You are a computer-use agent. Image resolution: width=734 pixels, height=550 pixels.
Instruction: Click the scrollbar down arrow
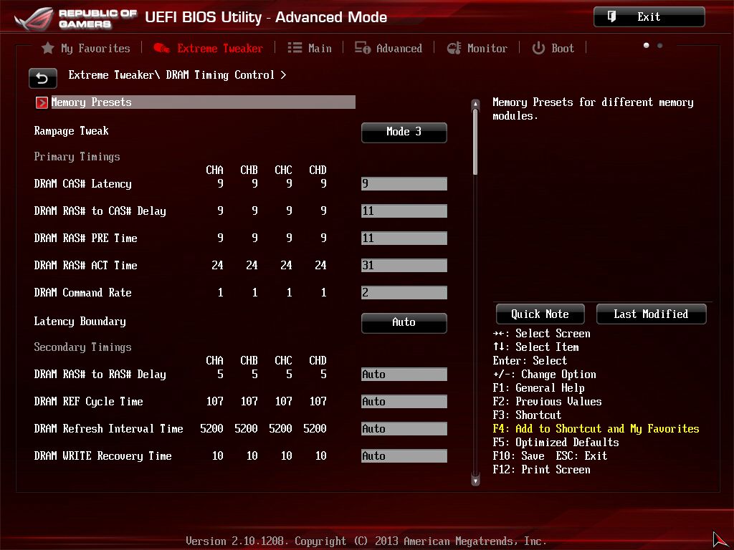476,481
